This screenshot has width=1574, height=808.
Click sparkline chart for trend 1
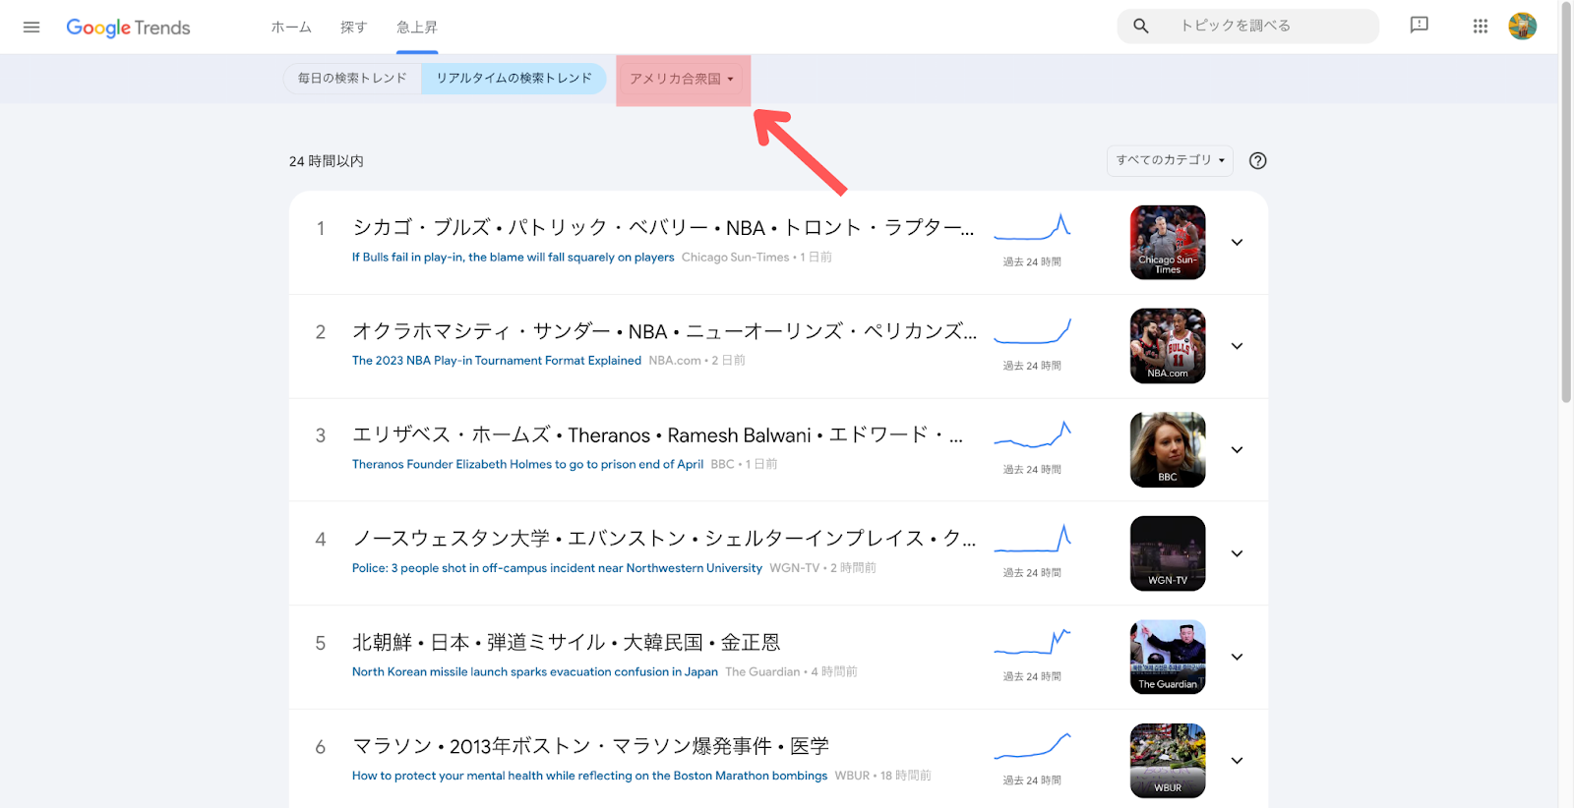[x=1032, y=227]
